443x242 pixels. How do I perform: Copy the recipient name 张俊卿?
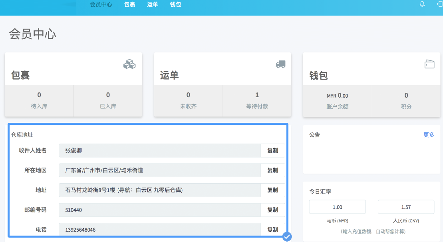click(272, 150)
